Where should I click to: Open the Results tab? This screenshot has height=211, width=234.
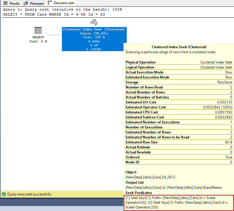[x=11, y=3]
